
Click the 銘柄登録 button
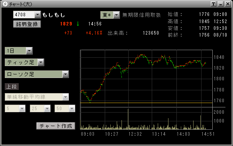coord(27,24)
